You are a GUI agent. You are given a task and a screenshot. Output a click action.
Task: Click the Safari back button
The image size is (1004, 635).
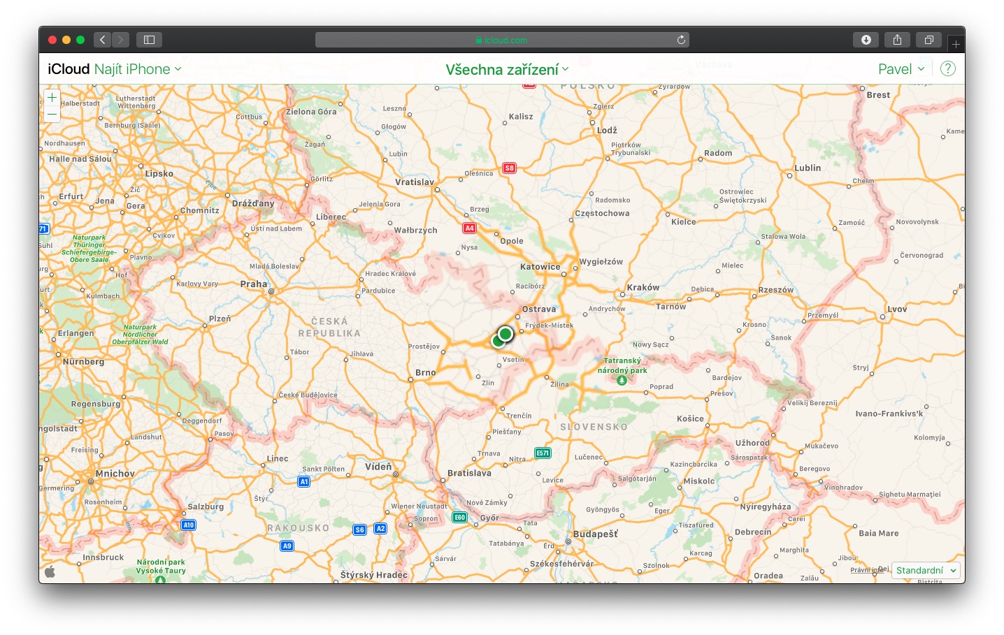[x=102, y=40]
